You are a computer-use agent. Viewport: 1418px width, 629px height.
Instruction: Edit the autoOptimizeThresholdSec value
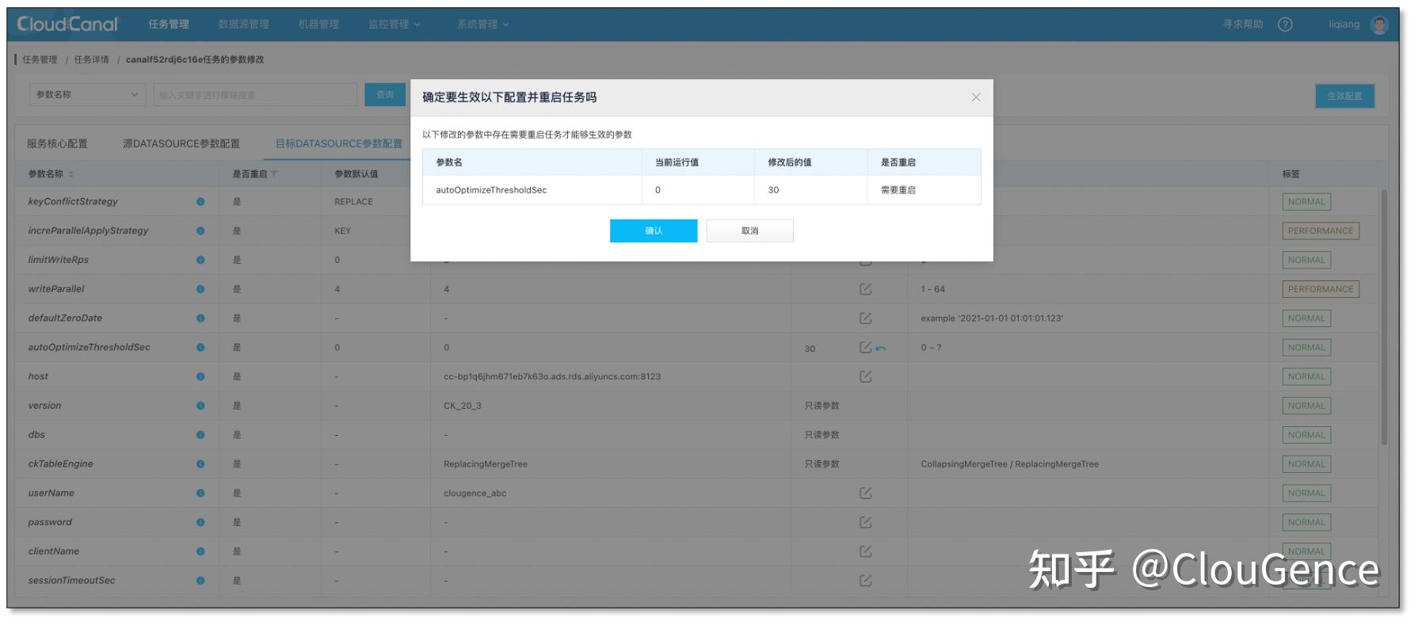tap(866, 347)
